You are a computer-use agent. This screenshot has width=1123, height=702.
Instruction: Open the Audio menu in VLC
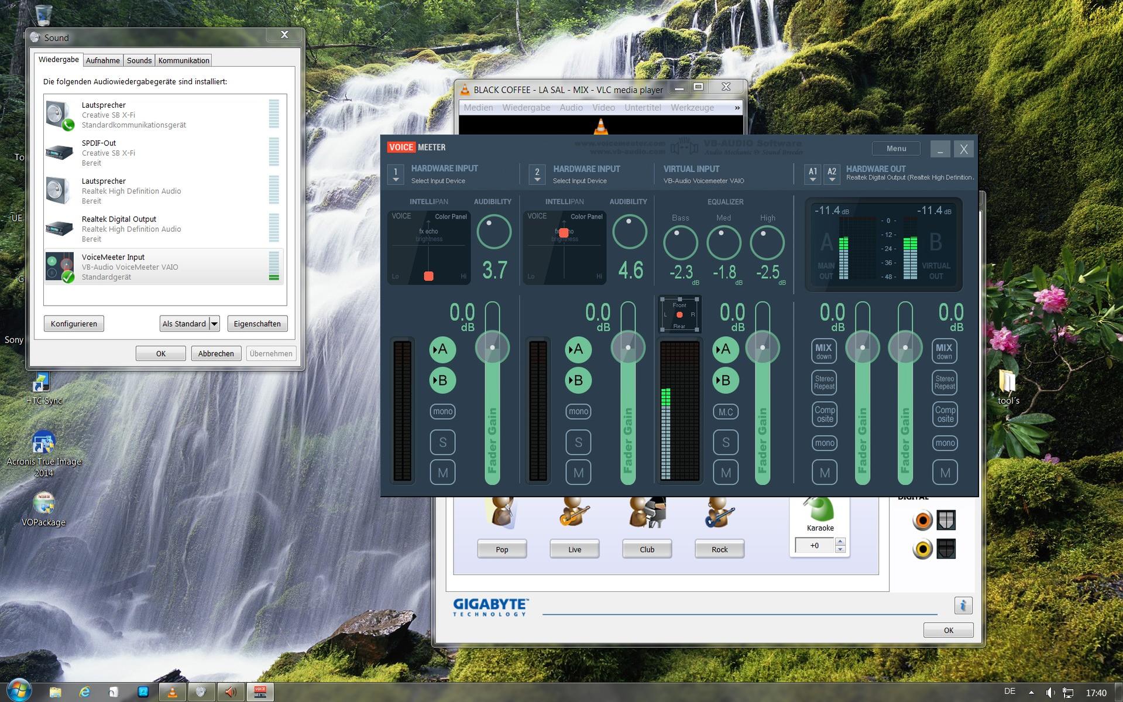(x=571, y=108)
